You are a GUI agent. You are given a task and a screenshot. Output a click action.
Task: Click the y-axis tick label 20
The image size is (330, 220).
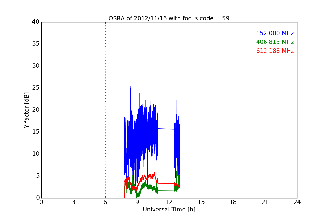pos(36,110)
